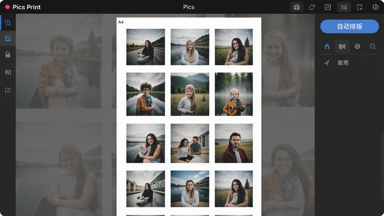Viewport: 384px width, 216px height.
Task: Select the child holding a guitar photo
Action: point(234,94)
